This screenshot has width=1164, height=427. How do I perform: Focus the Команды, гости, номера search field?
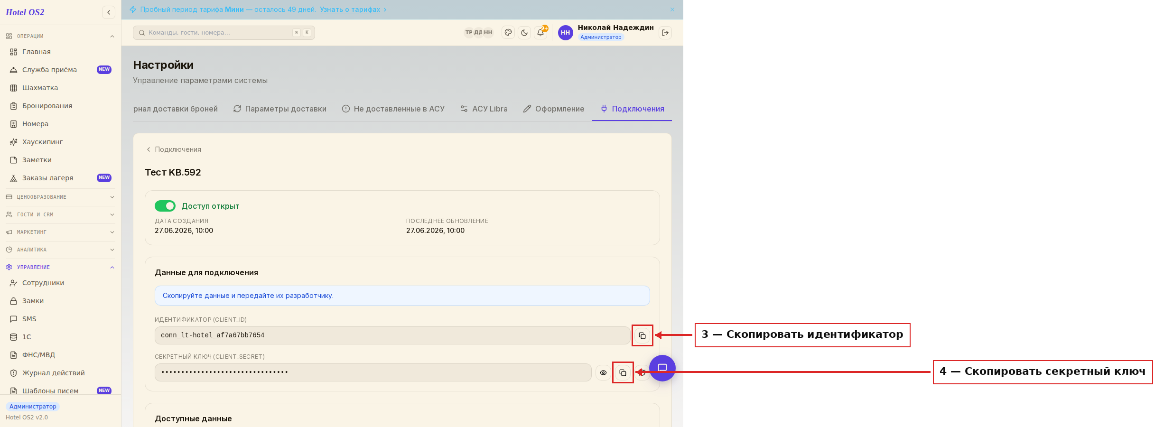click(224, 33)
